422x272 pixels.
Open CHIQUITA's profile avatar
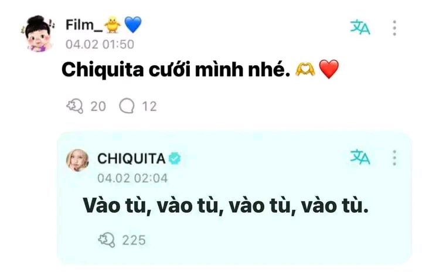pos(77,161)
